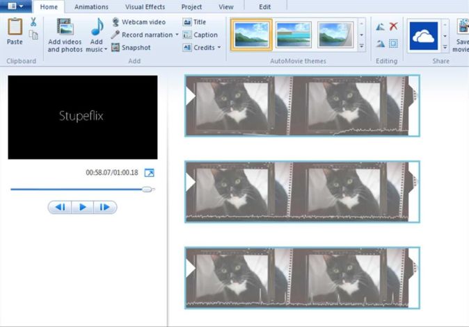This screenshot has width=469, height=327.
Task: Switch to the Home tab
Action: pyautogui.click(x=49, y=7)
